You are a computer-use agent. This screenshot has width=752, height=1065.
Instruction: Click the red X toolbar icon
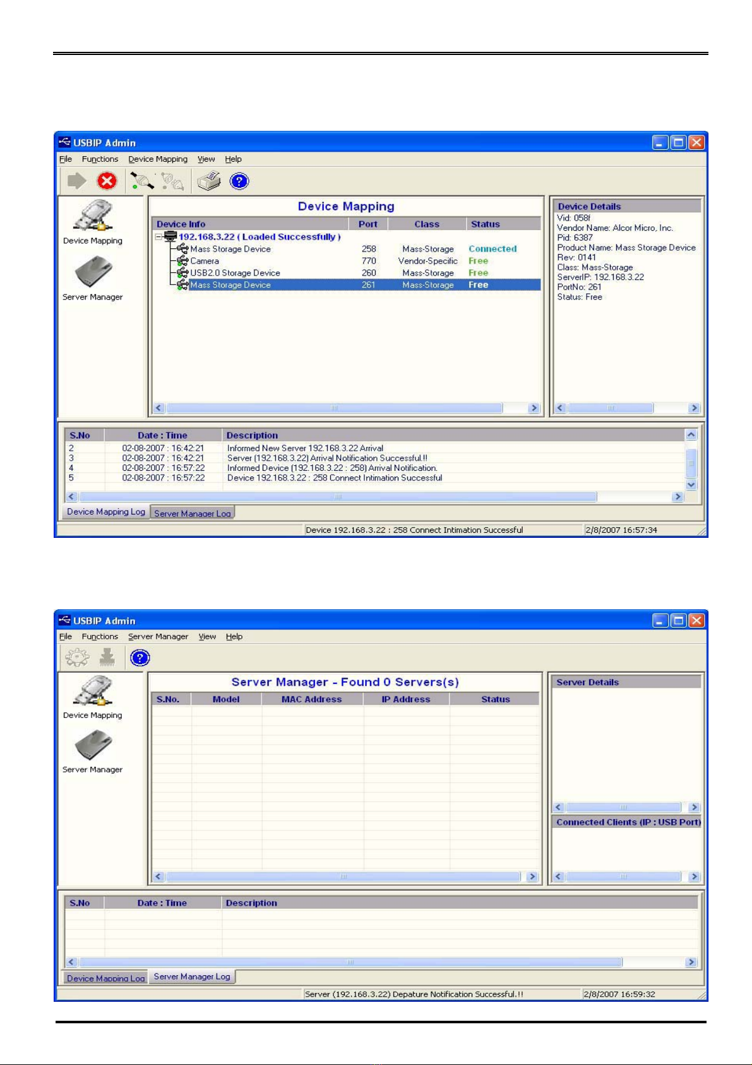[107, 181]
